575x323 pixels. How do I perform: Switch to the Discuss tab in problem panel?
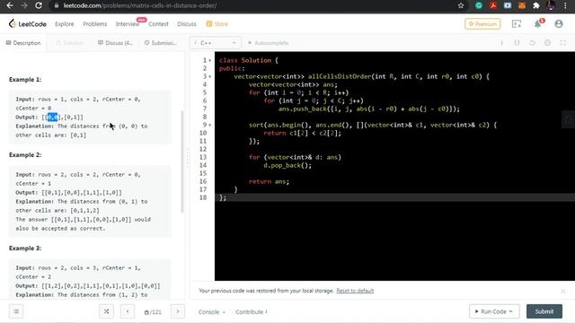pos(116,43)
